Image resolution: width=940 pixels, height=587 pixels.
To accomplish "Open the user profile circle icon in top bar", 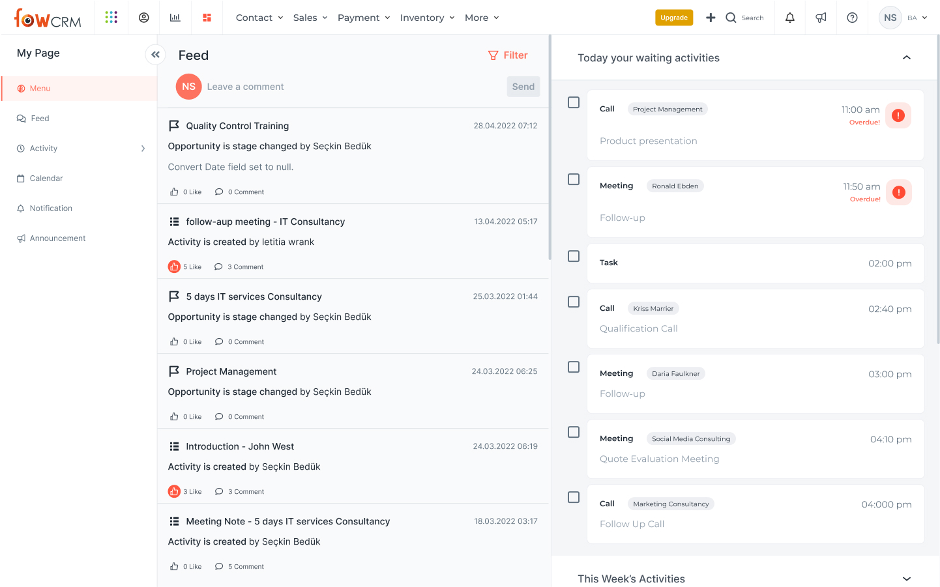I will [144, 18].
